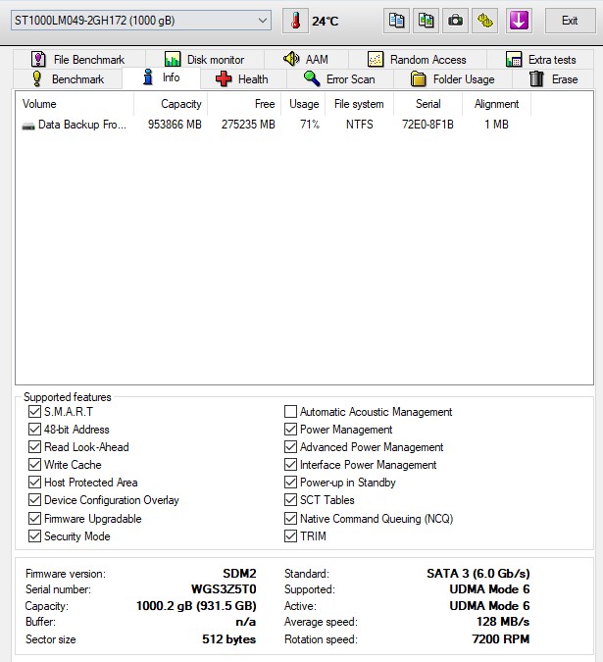Toggle the Firmware Upgradable checkbox
This screenshot has width=603, height=662.
click(x=34, y=518)
